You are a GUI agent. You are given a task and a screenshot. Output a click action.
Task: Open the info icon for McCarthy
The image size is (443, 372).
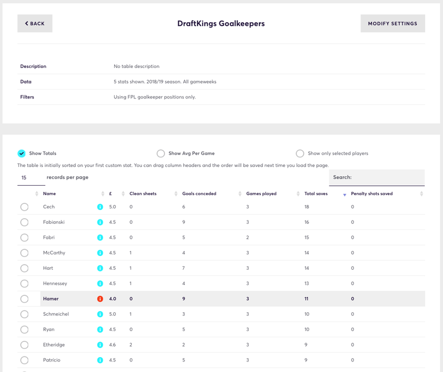coord(100,253)
